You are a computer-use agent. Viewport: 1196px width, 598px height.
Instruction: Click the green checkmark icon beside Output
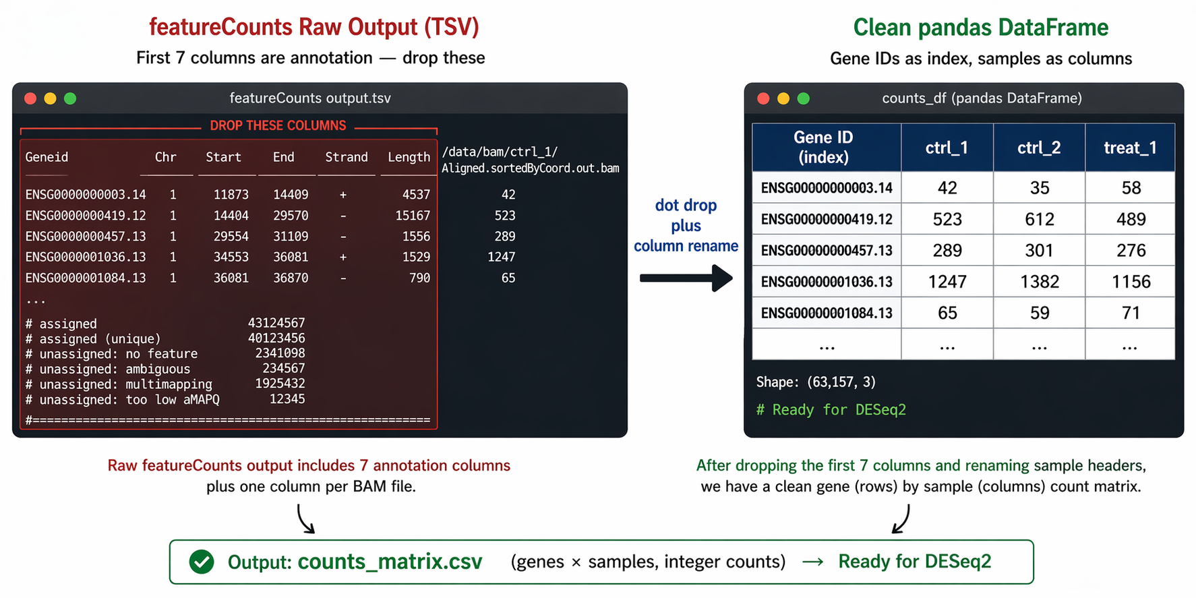point(202,562)
